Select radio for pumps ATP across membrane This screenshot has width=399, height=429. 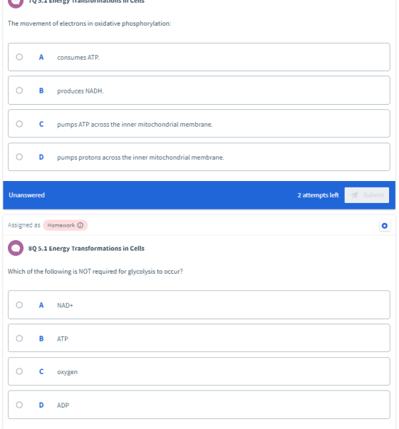coord(19,124)
